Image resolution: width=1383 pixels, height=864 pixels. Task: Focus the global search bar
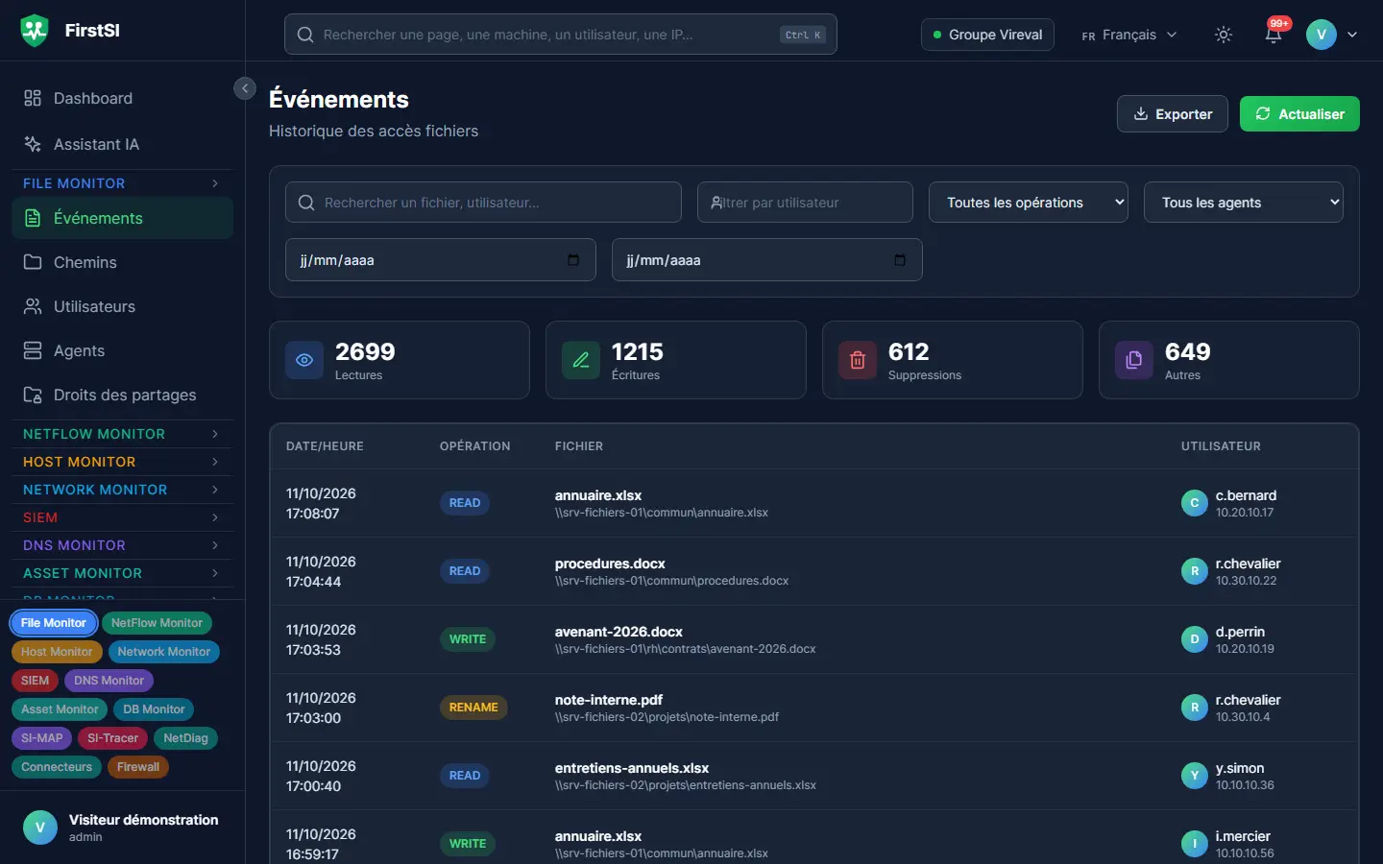(561, 35)
